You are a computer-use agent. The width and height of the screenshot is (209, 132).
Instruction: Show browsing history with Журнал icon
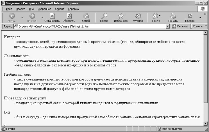tap(138, 16)
